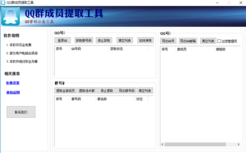Click the 软件说明 heading
Screen dimensions: 246x153
click(11, 36)
